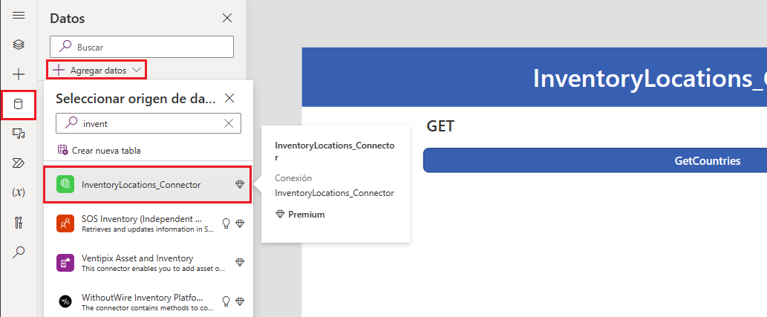The height and width of the screenshot is (317, 767).
Task: Open the hamburger menu in the left rail
Action: point(19,15)
